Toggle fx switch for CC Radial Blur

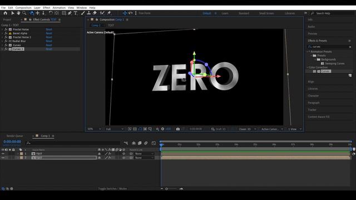[x=6, y=41]
